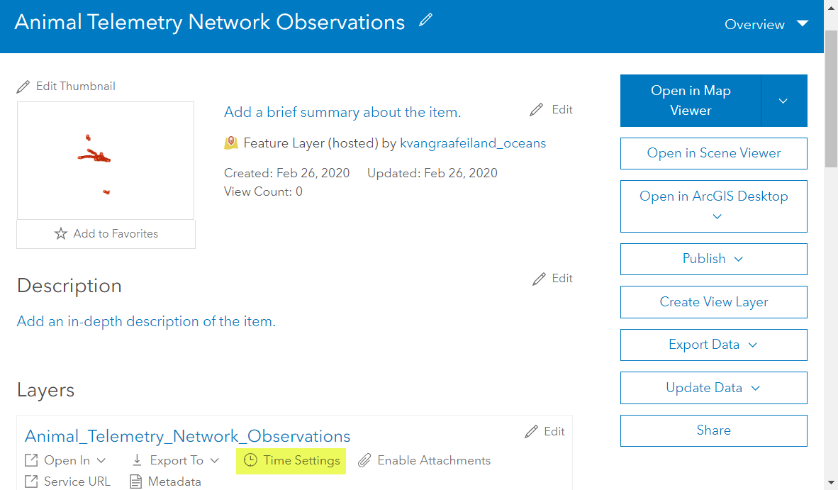Click the Service URL external link icon

[31, 481]
